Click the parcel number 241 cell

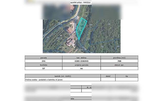44,61
